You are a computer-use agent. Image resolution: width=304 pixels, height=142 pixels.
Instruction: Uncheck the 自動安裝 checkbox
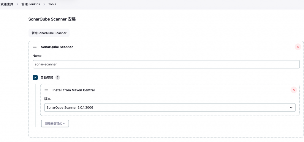35,78
